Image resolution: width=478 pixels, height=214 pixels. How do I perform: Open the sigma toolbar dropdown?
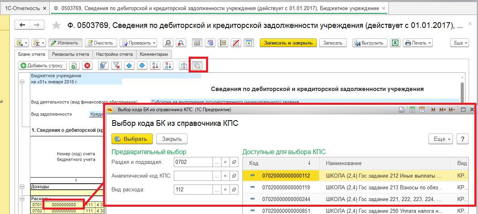point(39,43)
